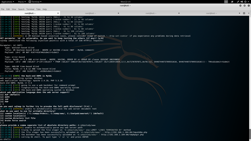Click the os-shell> prompt line
Screen dimensions: 251x141
tap(5, 139)
